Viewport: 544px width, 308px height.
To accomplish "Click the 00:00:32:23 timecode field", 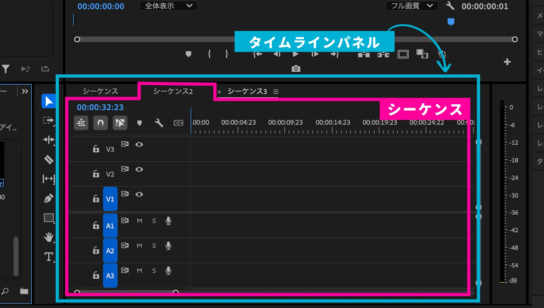I will 100,107.
